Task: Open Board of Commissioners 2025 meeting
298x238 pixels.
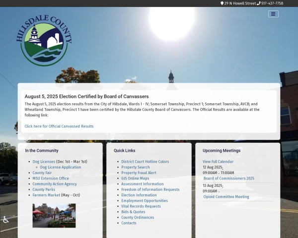Action: point(228,178)
